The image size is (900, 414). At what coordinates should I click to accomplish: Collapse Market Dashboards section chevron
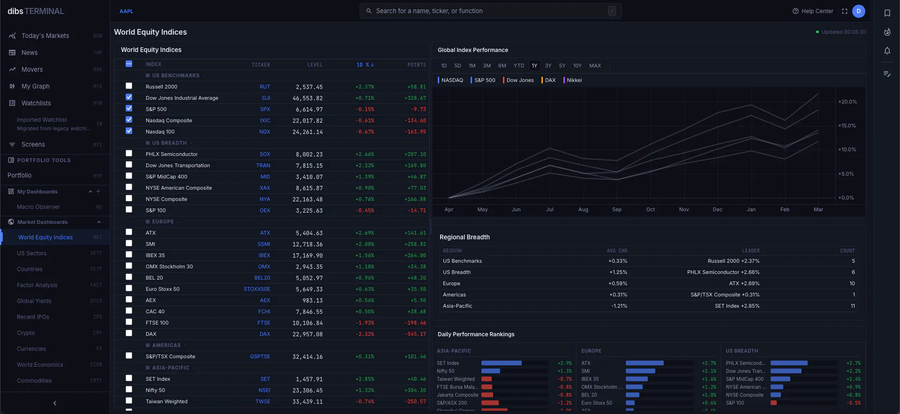click(98, 222)
